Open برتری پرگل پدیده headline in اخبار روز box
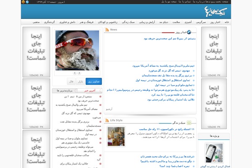Image resolution: width=252 pixels, height=168 pixels. coord(167,76)
